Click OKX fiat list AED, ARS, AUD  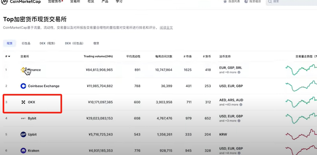(231, 100)
